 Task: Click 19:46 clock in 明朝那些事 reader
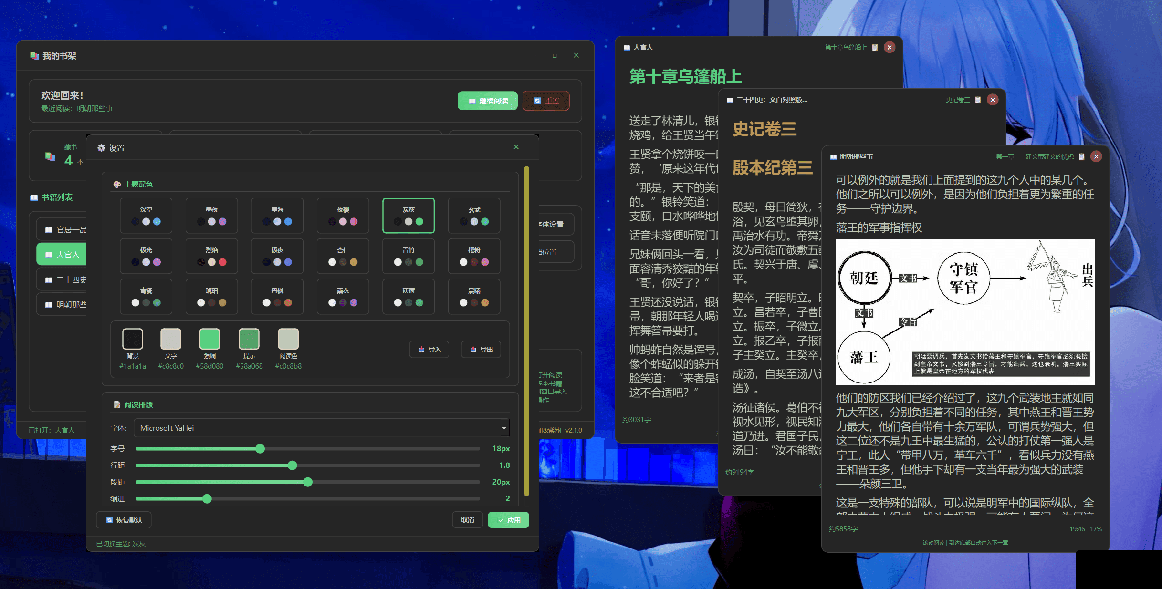(1077, 529)
